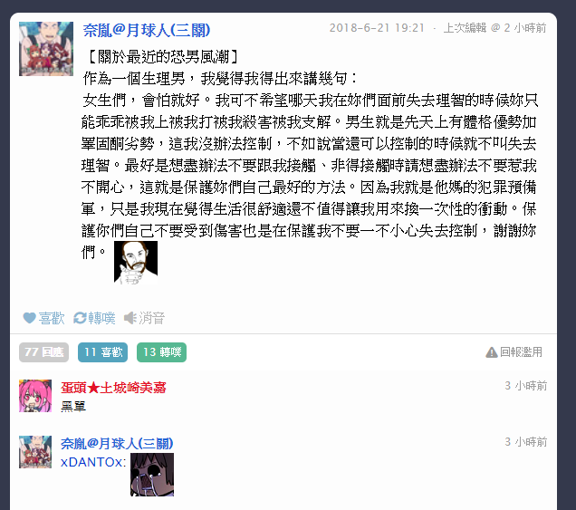Image resolution: width=576 pixels, height=510 pixels.
Task: Click the 喜歡 like text label
Action: (52, 318)
